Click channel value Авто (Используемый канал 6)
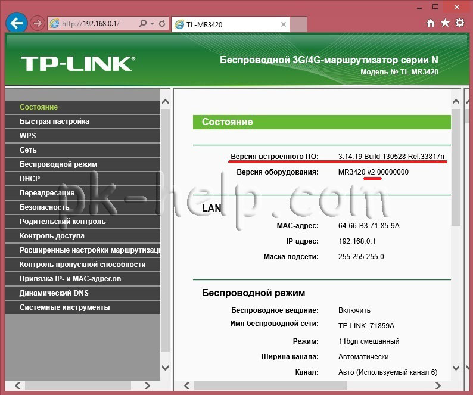This screenshot has width=473, height=395. tap(388, 372)
